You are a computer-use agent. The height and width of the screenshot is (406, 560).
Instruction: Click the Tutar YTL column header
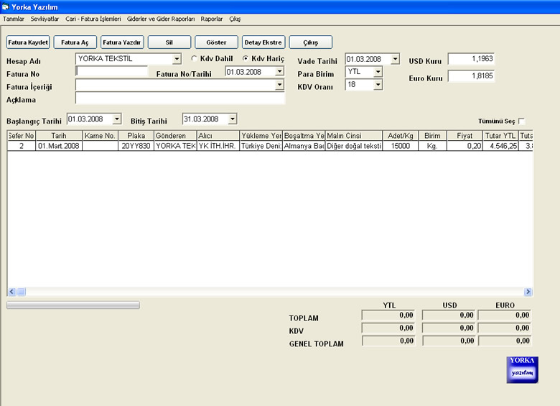click(x=500, y=136)
